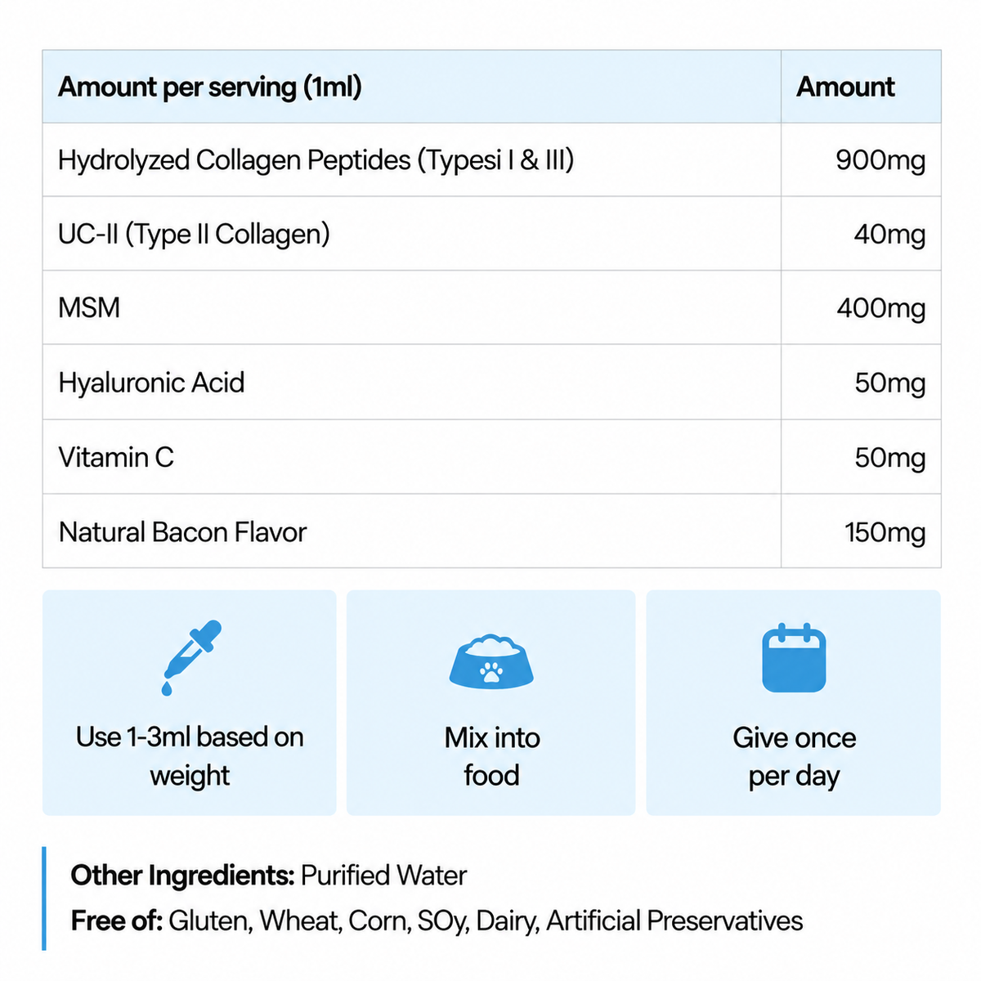Image resolution: width=981 pixels, height=981 pixels.
Task: Click 'Amount per serving (1ml)' header
Action: pyautogui.click(x=210, y=87)
